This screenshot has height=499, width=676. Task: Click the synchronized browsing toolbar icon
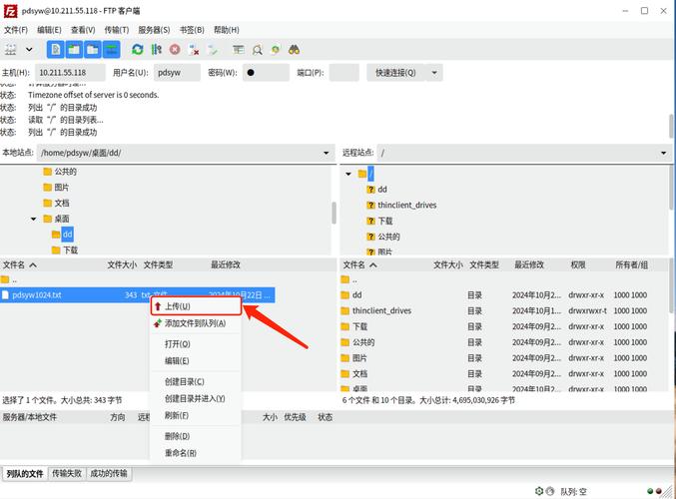276,49
